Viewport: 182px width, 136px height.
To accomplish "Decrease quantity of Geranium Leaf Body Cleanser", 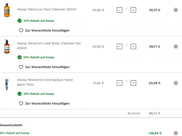I will point(120,46).
